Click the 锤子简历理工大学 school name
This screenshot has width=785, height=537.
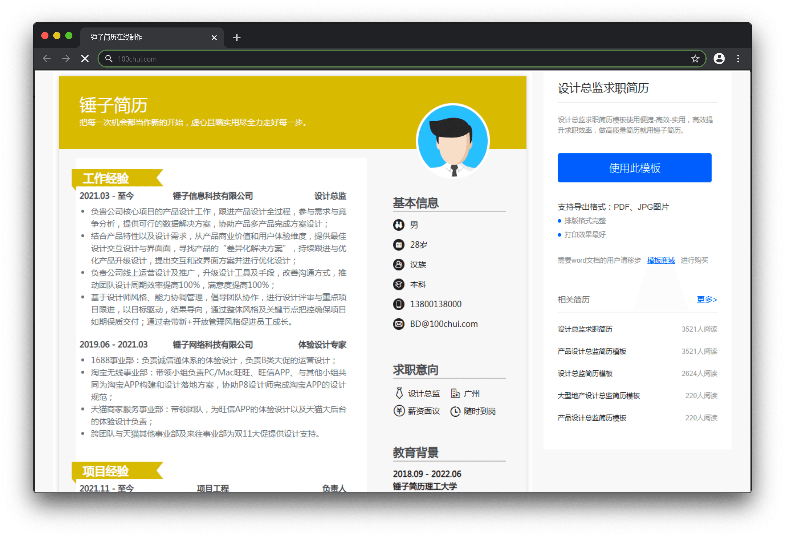[424, 486]
